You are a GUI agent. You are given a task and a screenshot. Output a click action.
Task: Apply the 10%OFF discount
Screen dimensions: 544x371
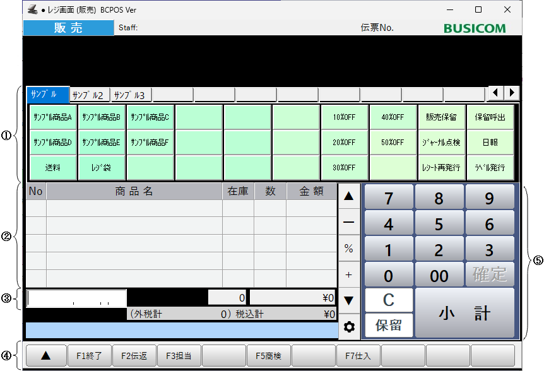tap(345, 117)
